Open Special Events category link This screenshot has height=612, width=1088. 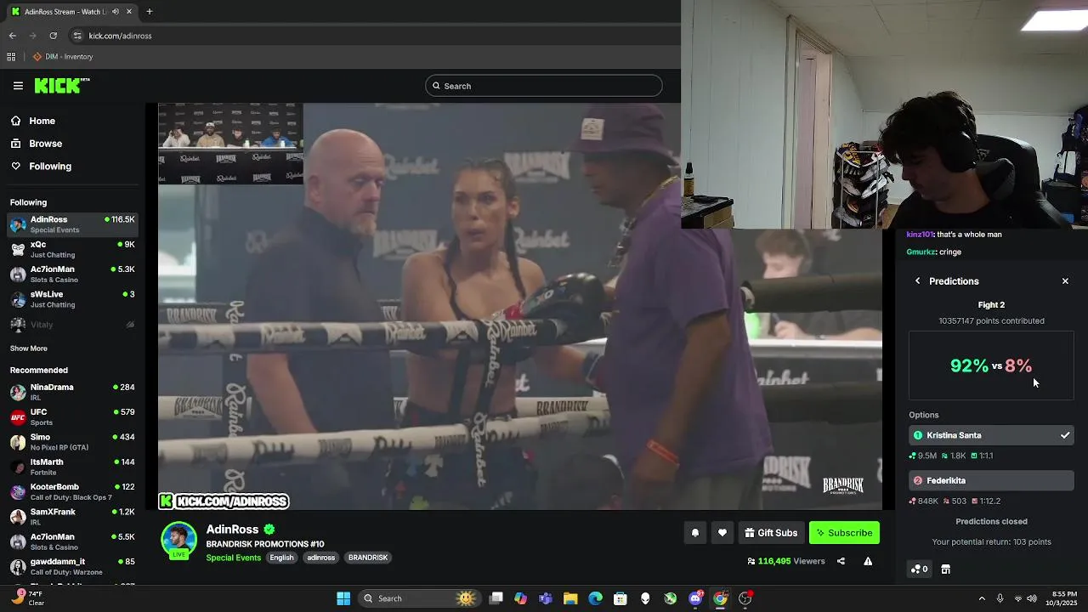[233, 558]
